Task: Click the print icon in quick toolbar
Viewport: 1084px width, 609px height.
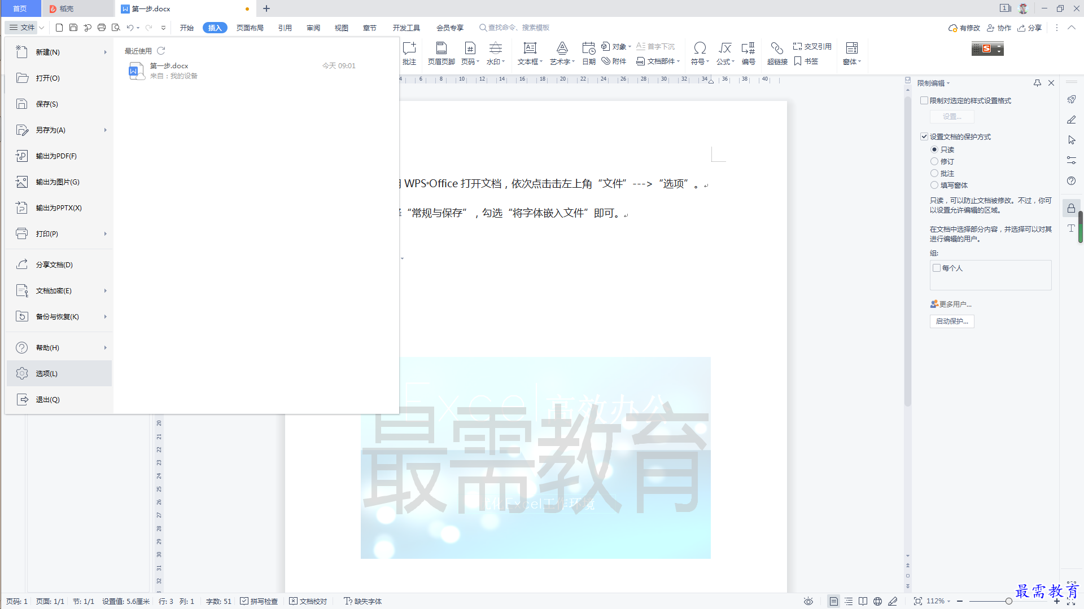Action: (102, 27)
